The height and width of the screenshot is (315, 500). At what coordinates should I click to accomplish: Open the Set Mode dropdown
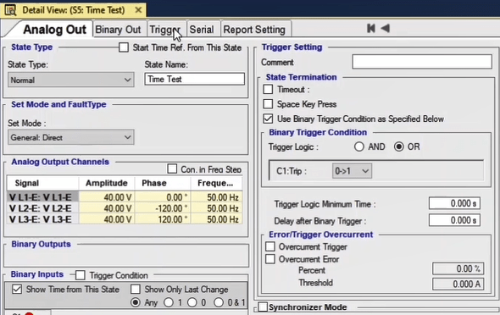click(x=71, y=137)
